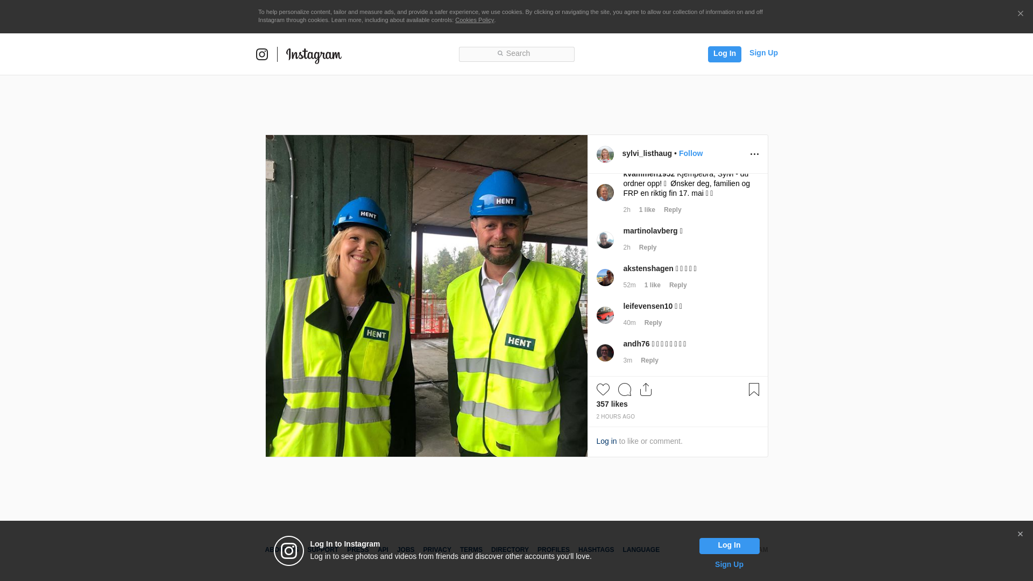This screenshot has width=1033, height=581.
Task: Open the TERMS footer link
Action: point(471,550)
